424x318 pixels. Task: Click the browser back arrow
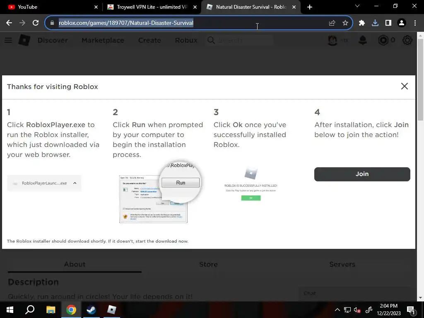coord(9,23)
